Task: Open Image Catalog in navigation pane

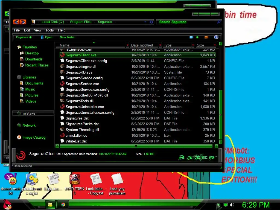Action: coord(34,137)
